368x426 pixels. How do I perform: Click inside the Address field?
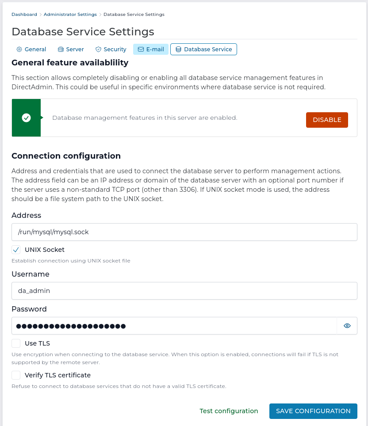tap(184, 232)
